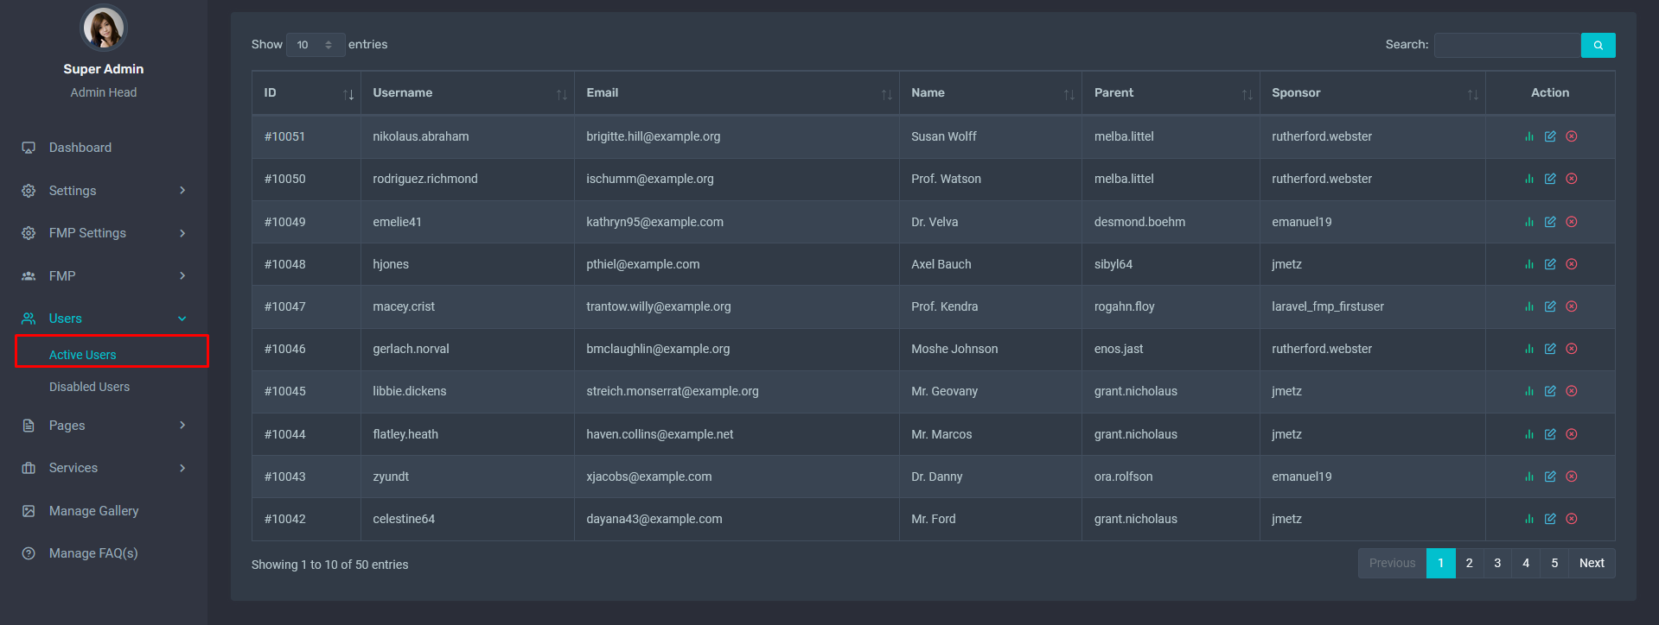The image size is (1659, 625).
Task: Sort table by Email column
Action: click(x=737, y=93)
